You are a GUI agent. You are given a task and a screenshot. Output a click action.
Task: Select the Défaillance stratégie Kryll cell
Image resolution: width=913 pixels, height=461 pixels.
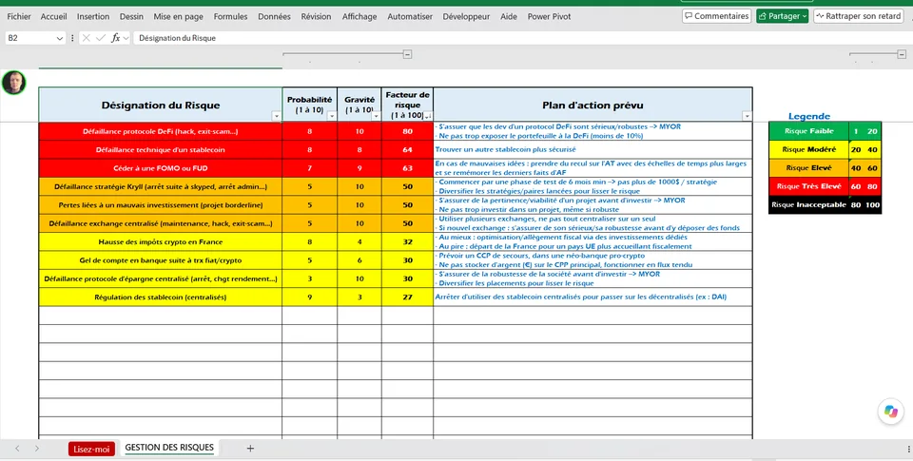[x=161, y=187]
